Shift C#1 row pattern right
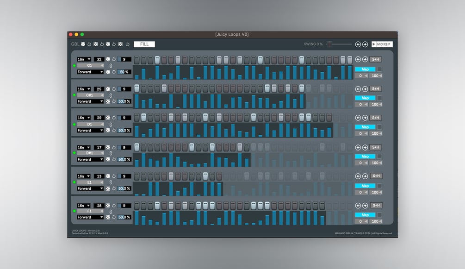 point(365,89)
